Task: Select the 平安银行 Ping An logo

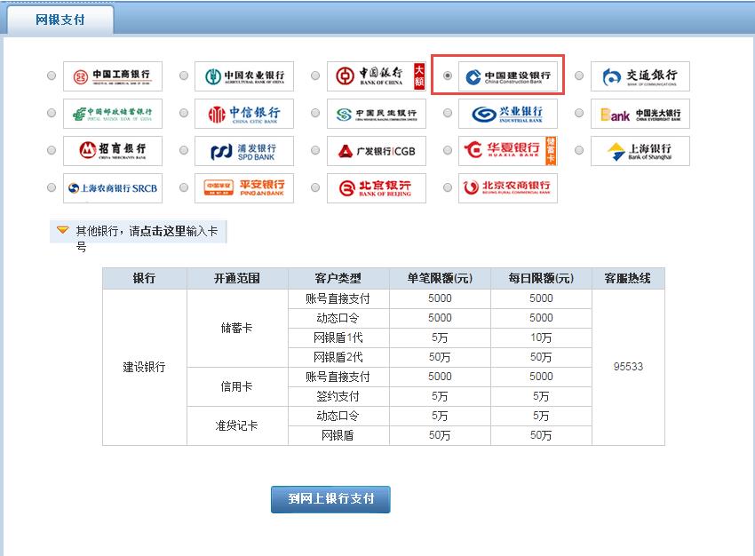Action: click(x=244, y=188)
